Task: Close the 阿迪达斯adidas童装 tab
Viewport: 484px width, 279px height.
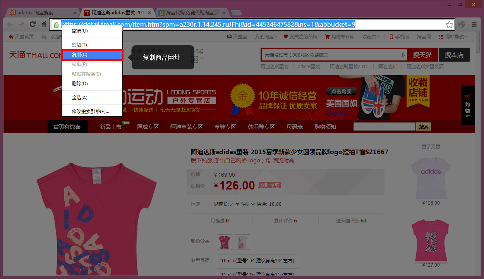Action: click(149, 13)
